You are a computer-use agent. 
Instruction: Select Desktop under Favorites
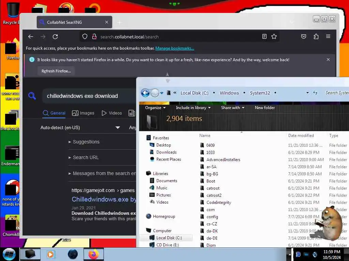pos(163,145)
